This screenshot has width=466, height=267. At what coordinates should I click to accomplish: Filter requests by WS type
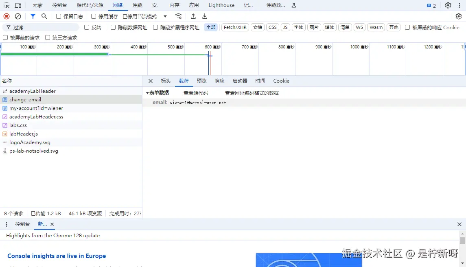[359, 27]
